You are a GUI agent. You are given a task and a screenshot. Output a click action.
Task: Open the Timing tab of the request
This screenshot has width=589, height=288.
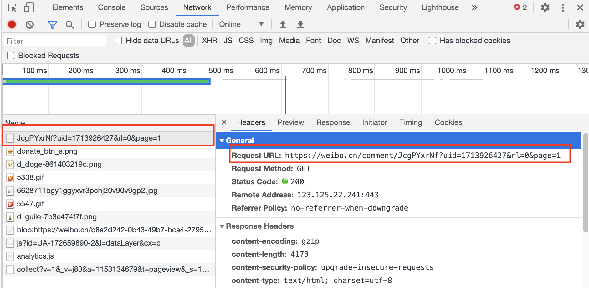coord(411,122)
